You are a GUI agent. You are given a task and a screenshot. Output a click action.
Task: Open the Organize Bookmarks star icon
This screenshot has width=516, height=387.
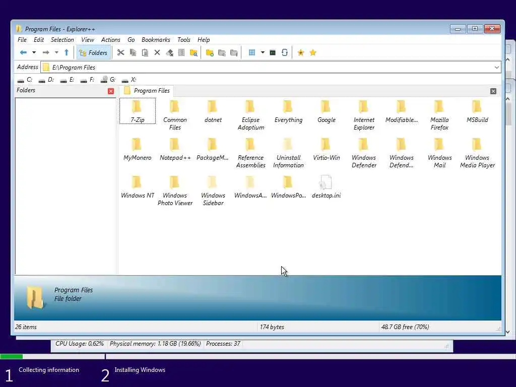(x=313, y=52)
